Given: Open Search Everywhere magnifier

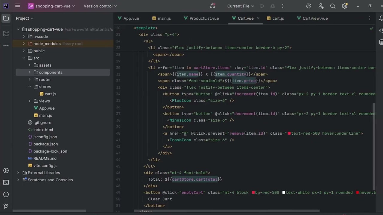Looking at the screenshot, I should (333, 6).
